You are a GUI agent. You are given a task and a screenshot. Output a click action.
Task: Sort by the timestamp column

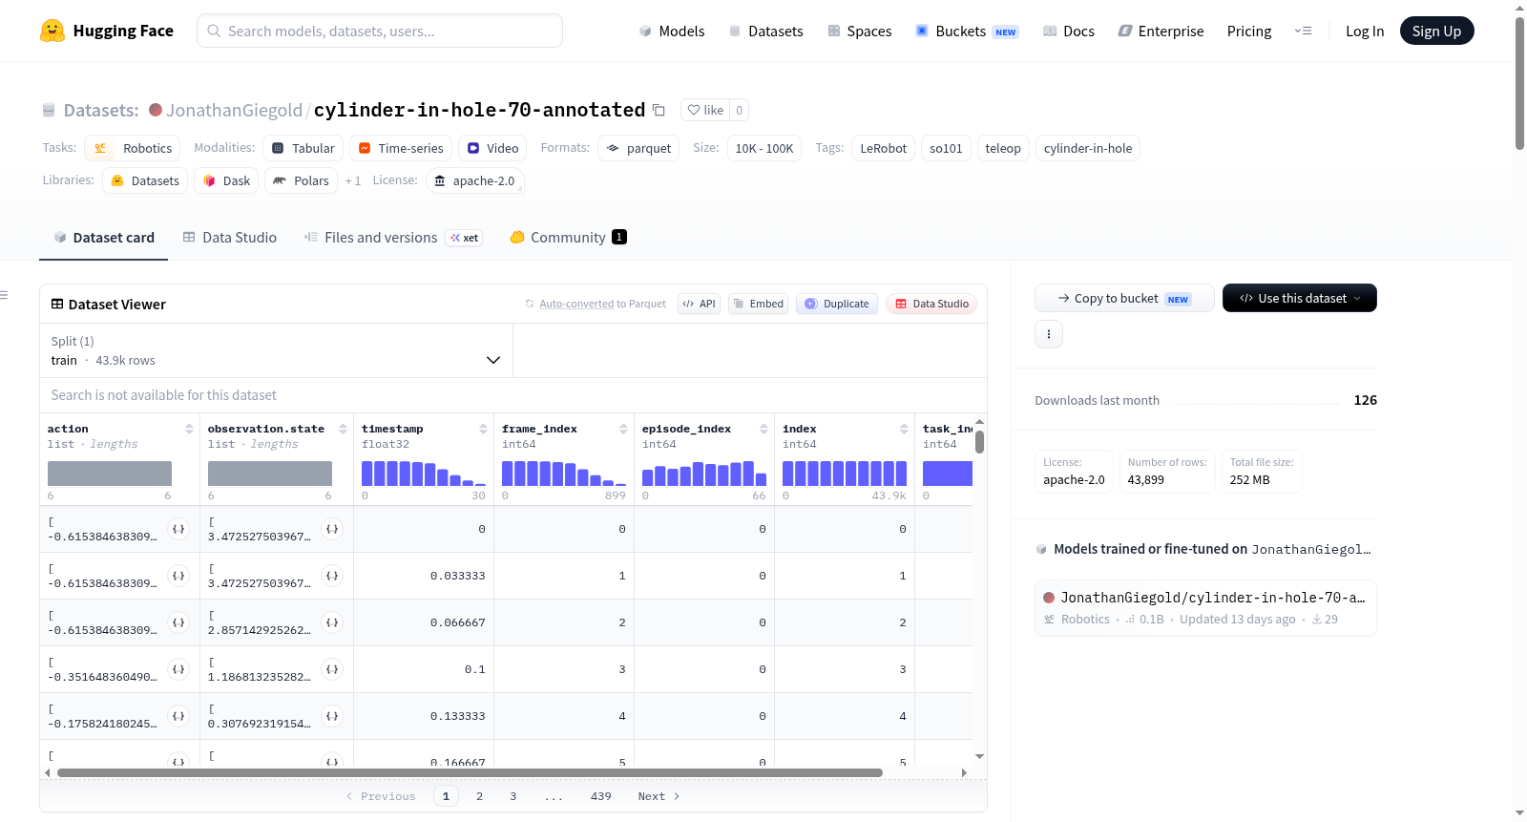pos(483,429)
